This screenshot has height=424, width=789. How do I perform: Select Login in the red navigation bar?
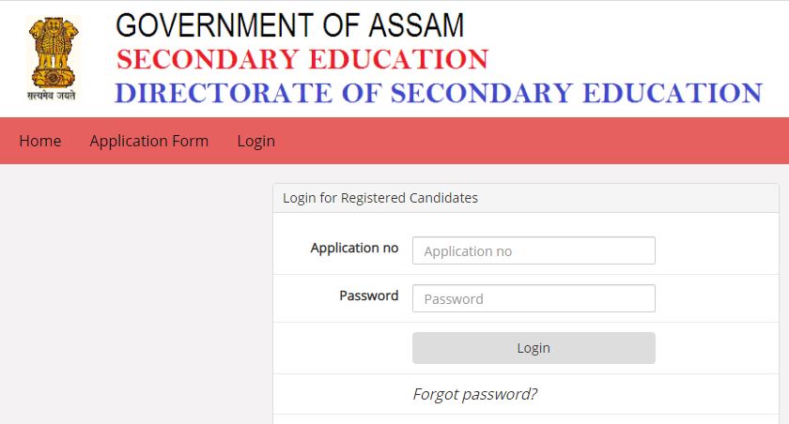[255, 141]
